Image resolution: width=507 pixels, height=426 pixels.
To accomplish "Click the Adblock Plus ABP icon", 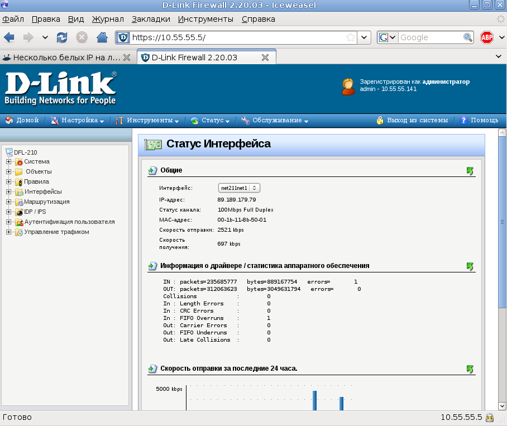I will 487,37.
